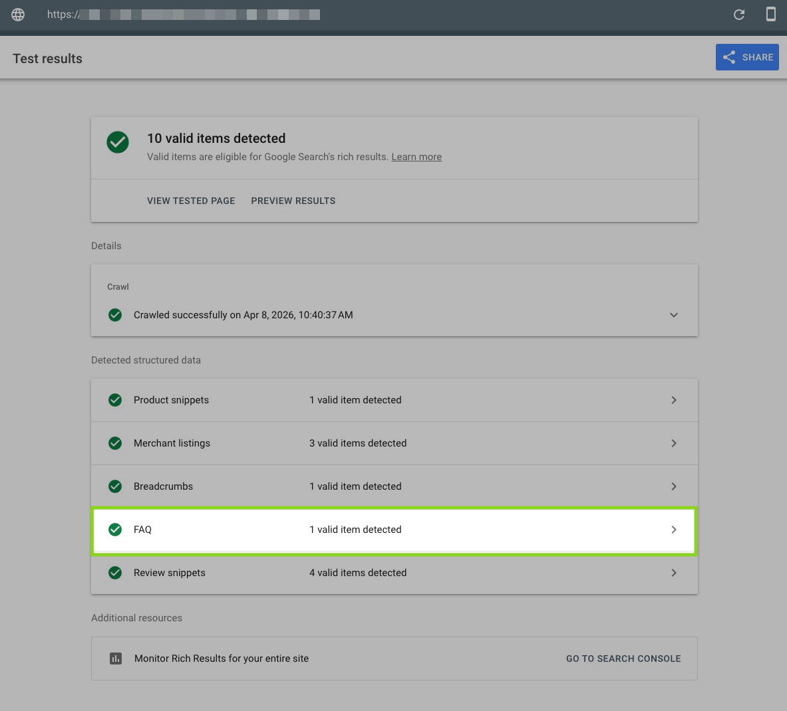Click the 'Details' heading
Screen dimensions: 787x711
106,246
